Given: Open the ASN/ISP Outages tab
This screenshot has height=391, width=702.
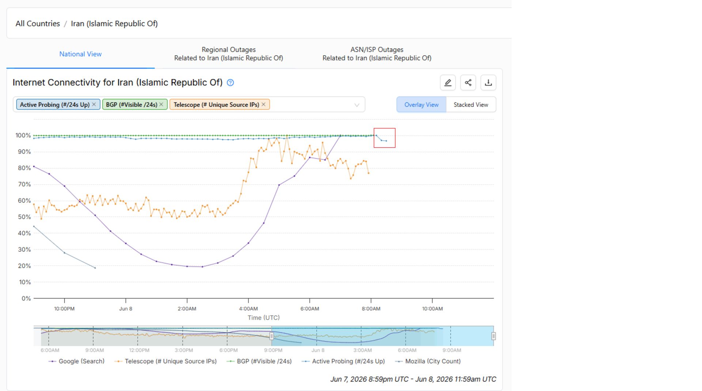Looking at the screenshot, I should coord(377,54).
